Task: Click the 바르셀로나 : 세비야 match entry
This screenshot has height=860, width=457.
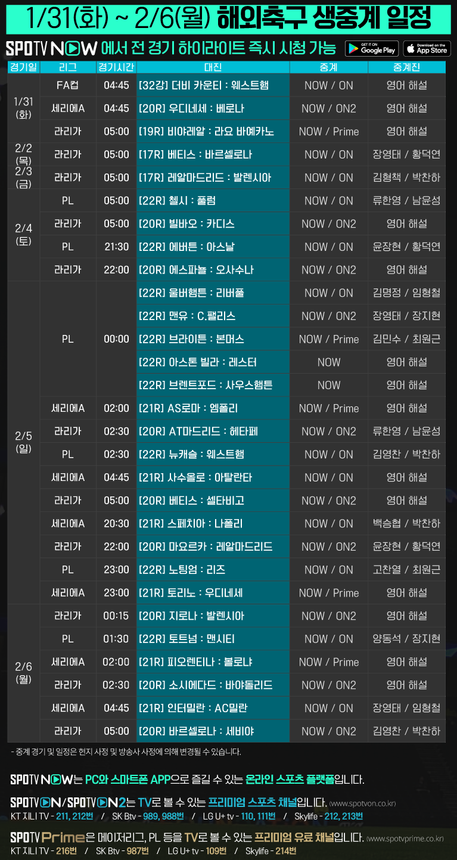Action: click(213, 731)
